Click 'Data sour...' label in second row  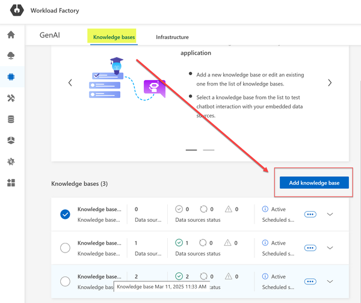click(x=148, y=254)
